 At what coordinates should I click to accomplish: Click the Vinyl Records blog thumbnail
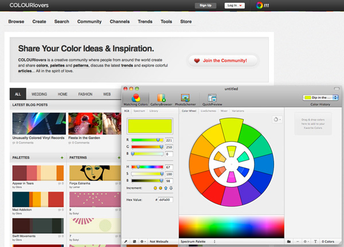pyautogui.click(x=39, y=124)
